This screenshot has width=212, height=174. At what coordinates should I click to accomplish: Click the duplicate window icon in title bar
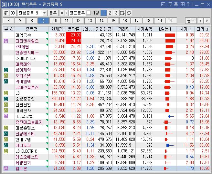pyautogui.click(x=170, y=4)
